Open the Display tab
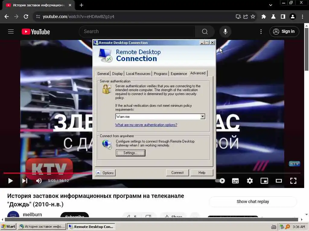This screenshot has width=309, height=231. [x=117, y=74]
